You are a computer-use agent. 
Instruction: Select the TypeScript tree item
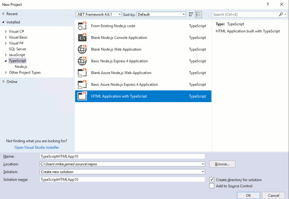tap(17, 61)
